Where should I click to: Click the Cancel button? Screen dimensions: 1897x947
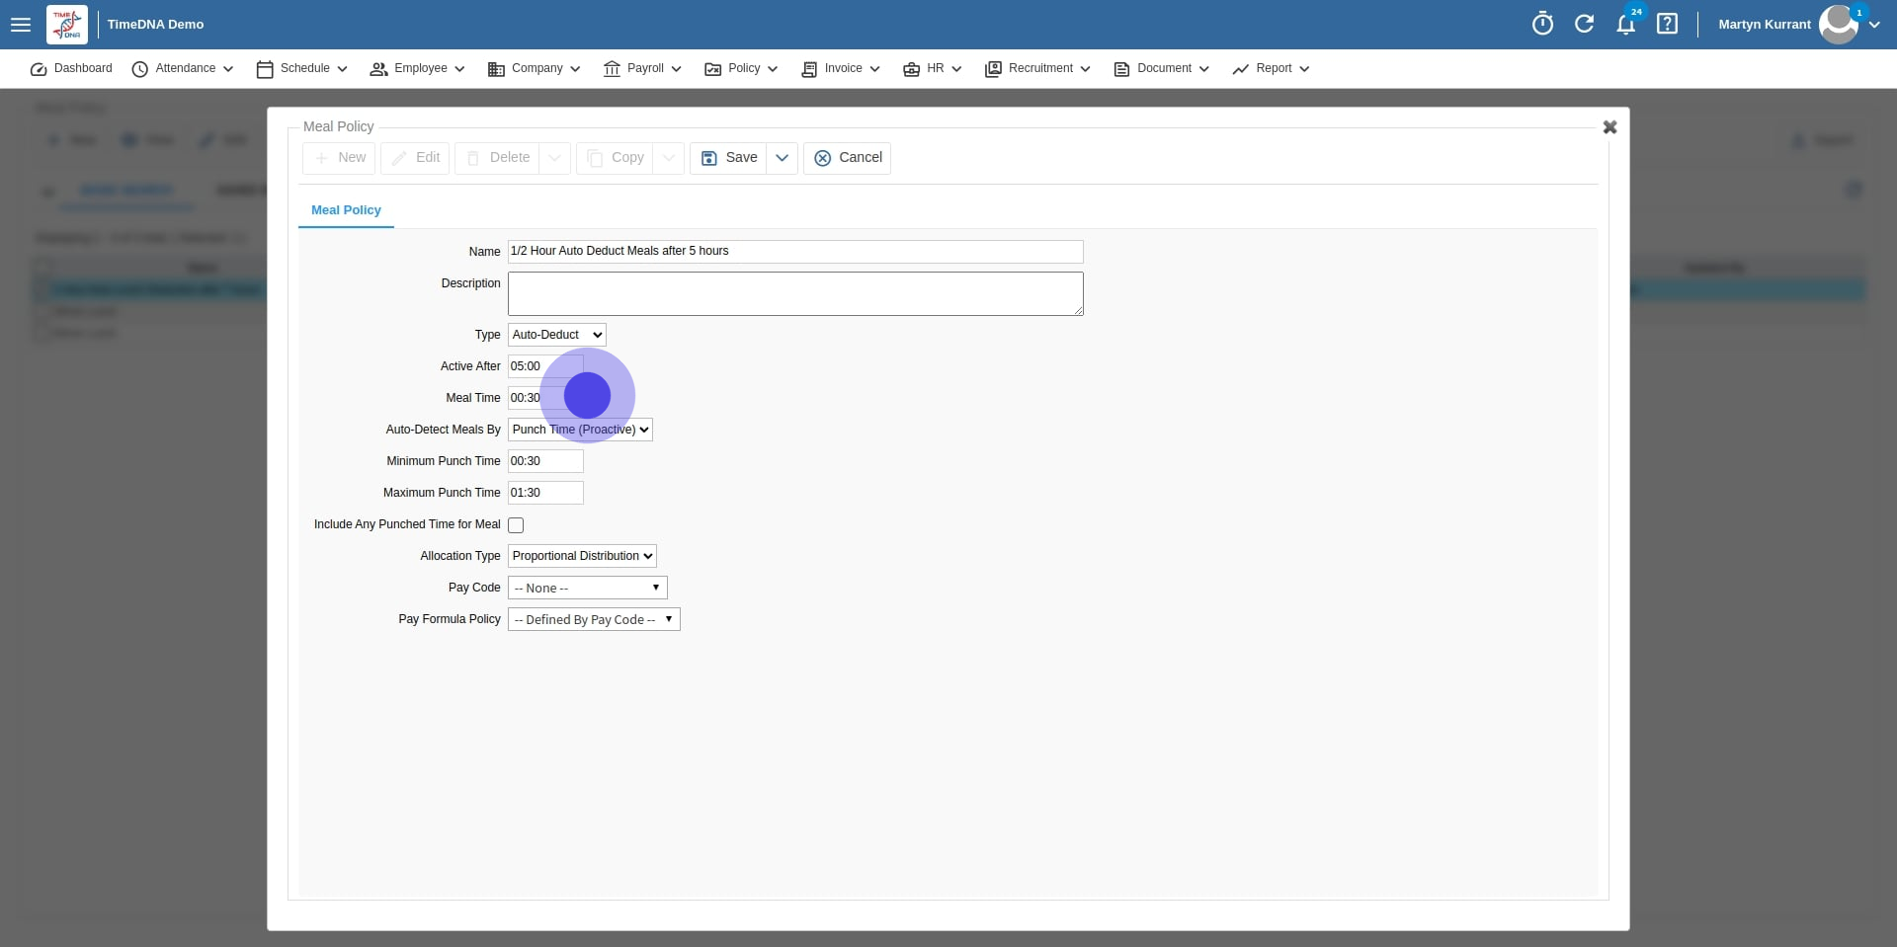pyautogui.click(x=848, y=158)
